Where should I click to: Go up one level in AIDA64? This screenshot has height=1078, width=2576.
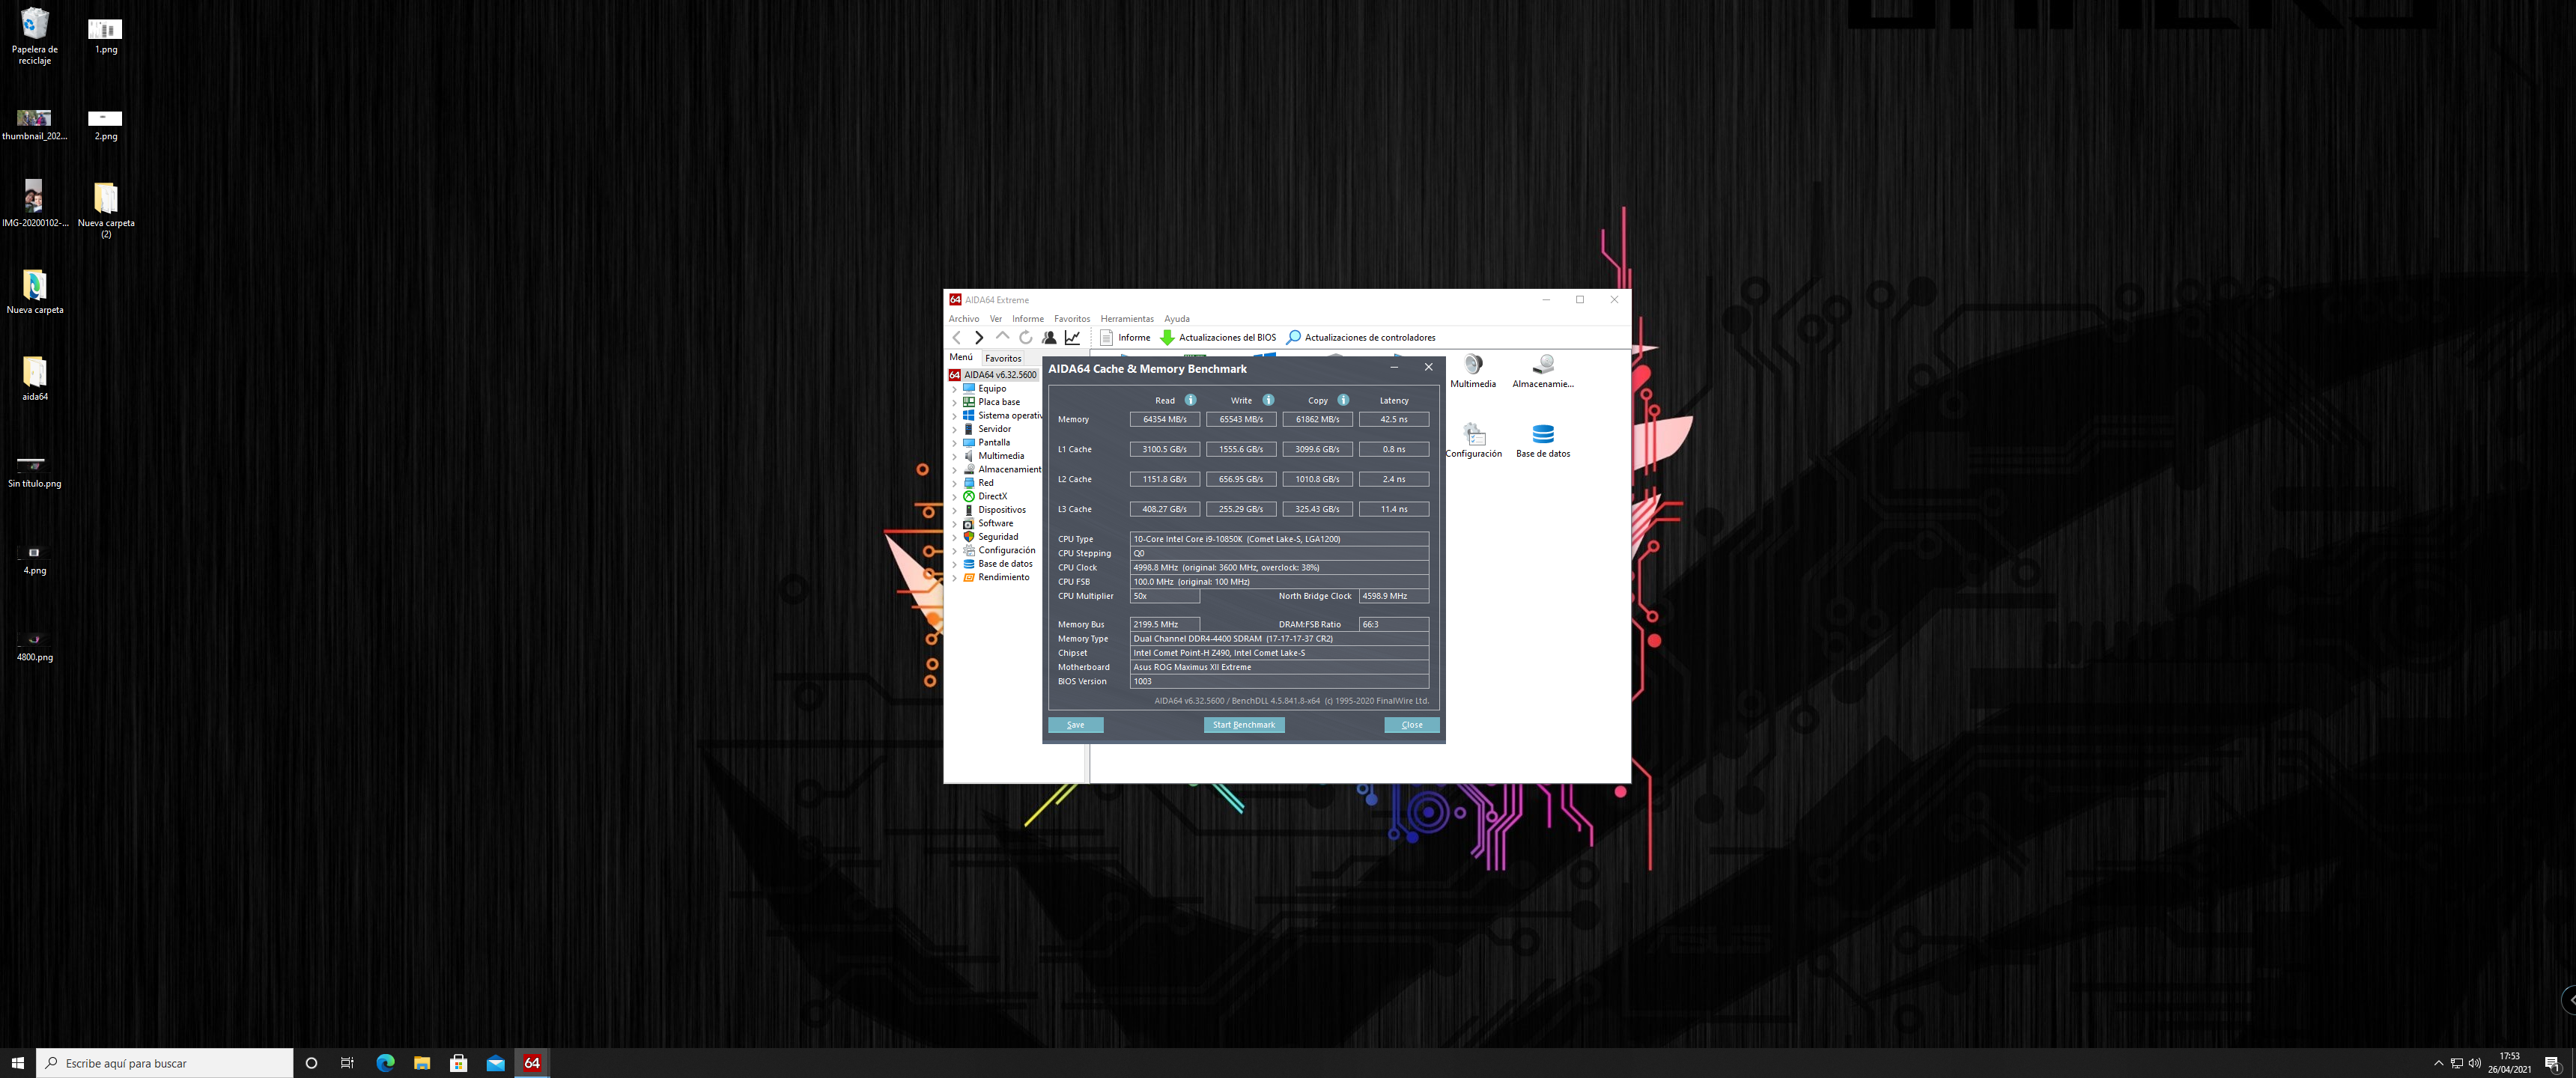pos(1002,337)
